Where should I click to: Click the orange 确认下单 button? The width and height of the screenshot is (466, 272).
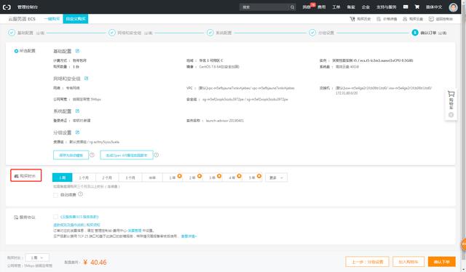[442, 262]
